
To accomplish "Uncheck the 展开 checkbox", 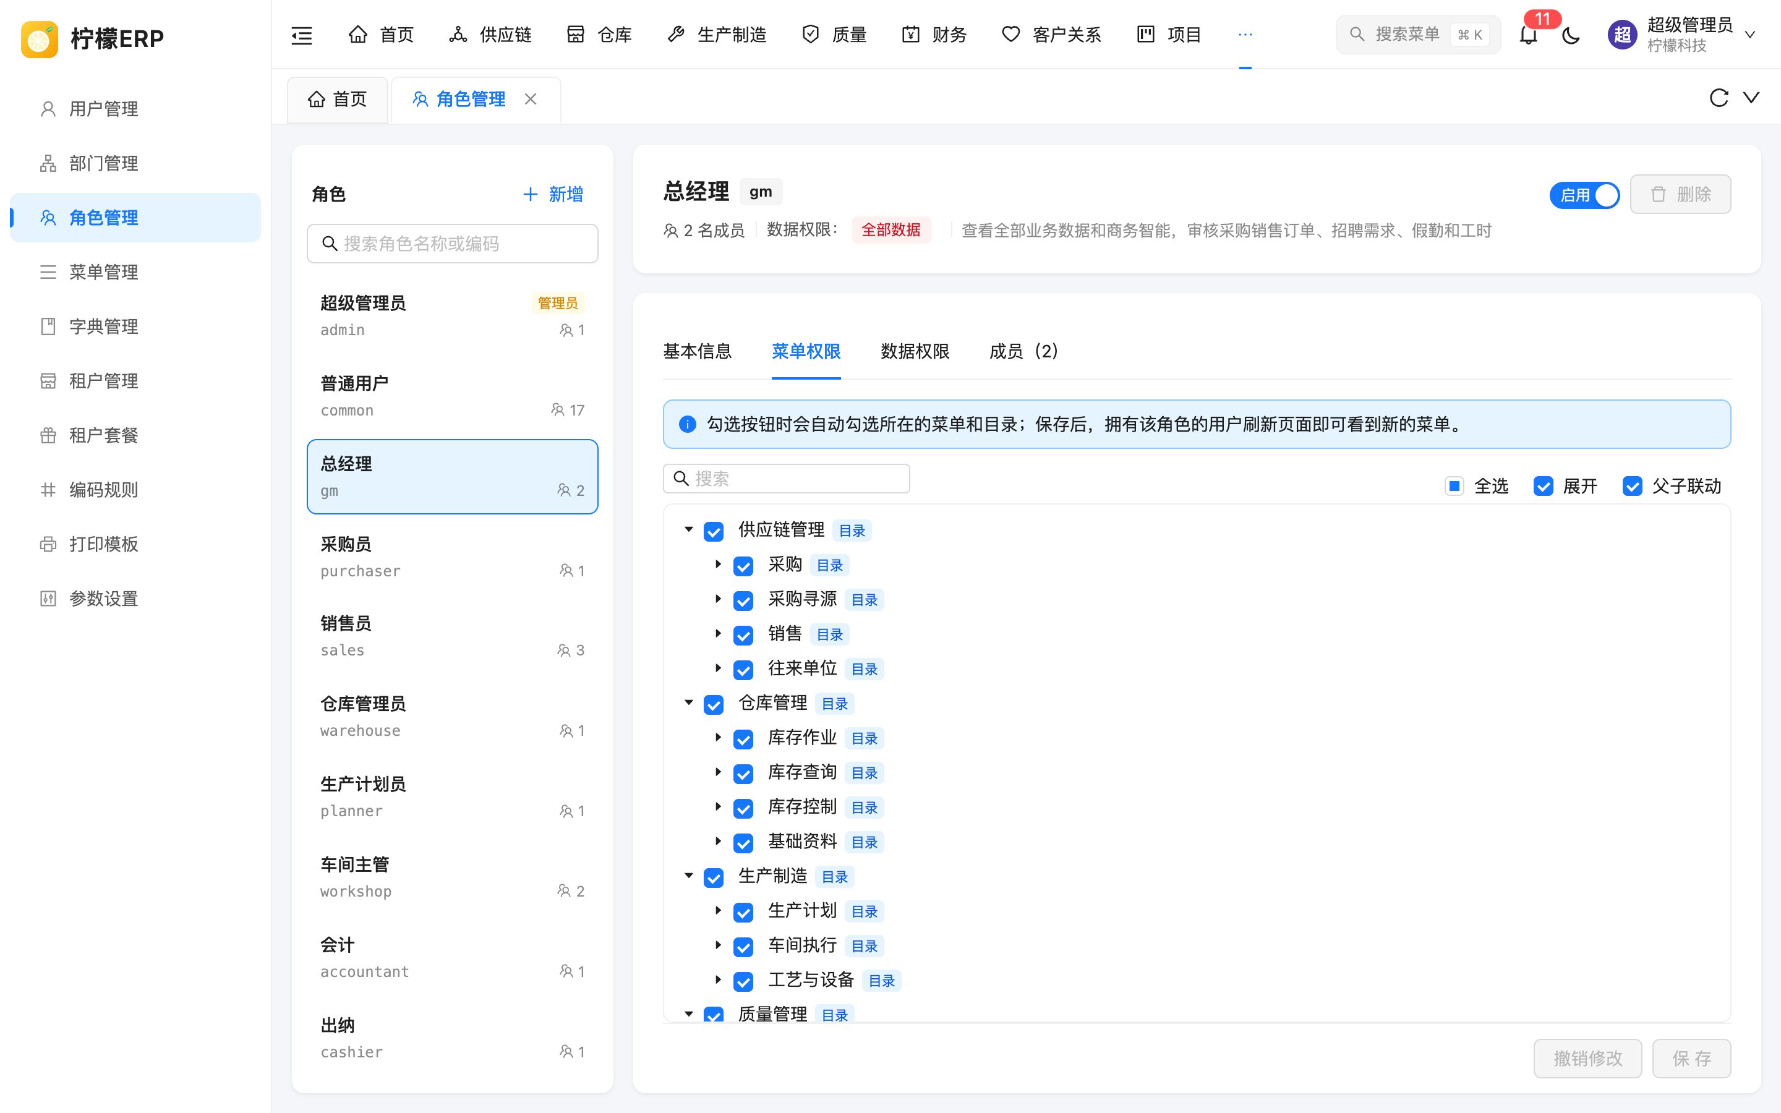I will point(1544,486).
